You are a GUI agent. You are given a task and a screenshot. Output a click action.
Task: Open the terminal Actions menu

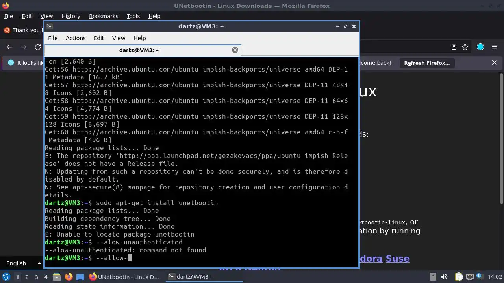(76, 38)
